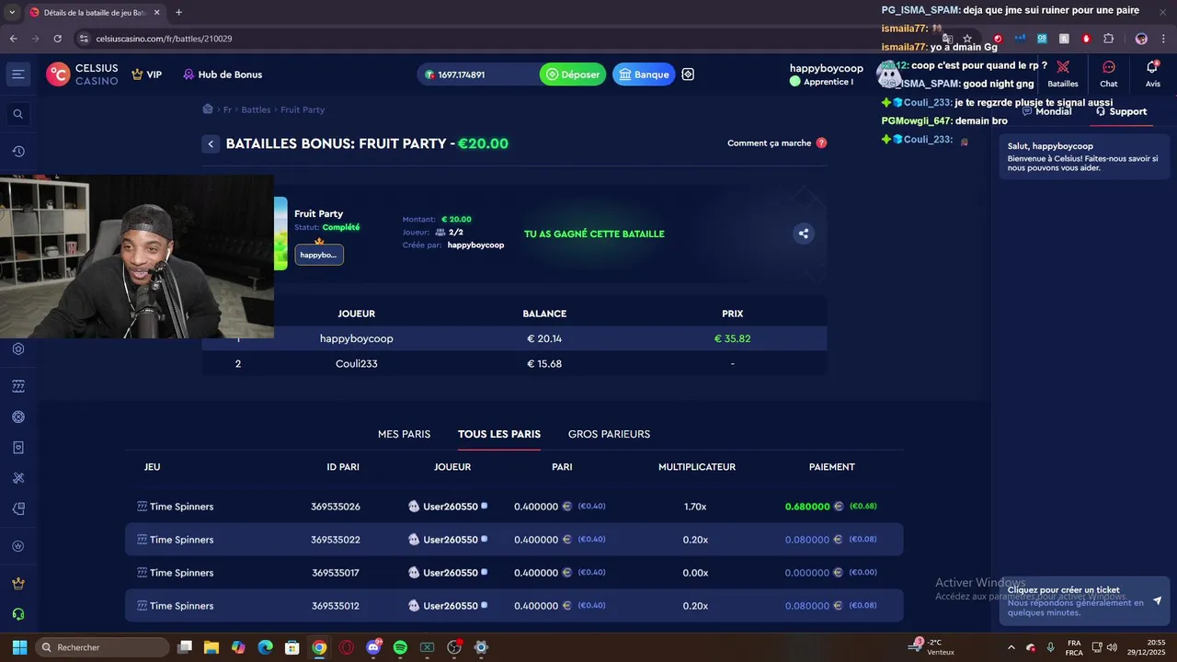Switch to Gros Parieurs tab

609,434
